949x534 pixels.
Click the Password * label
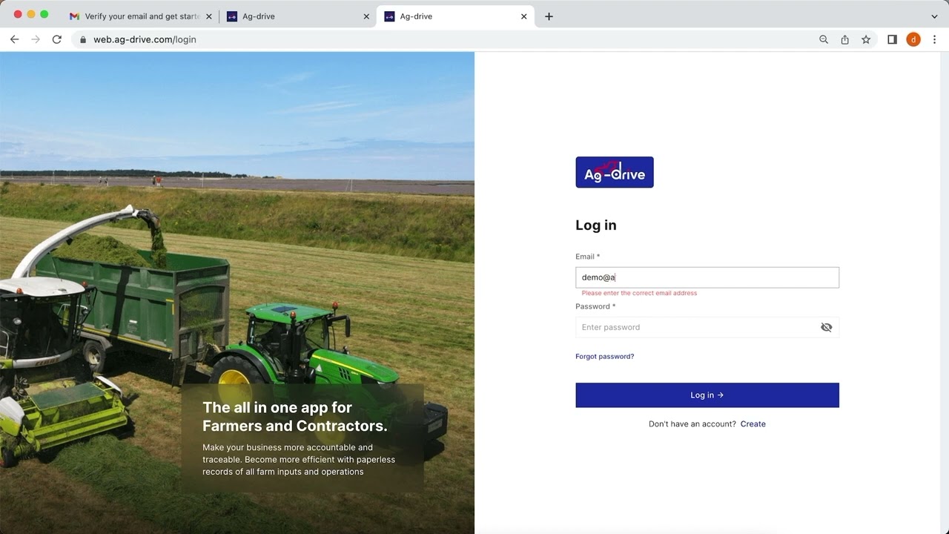(595, 306)
